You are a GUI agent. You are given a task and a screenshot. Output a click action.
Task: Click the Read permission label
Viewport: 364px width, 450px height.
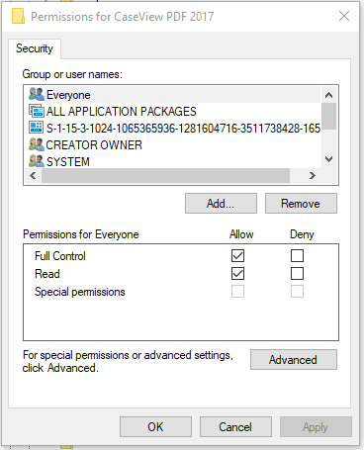(x=47, y=274)
